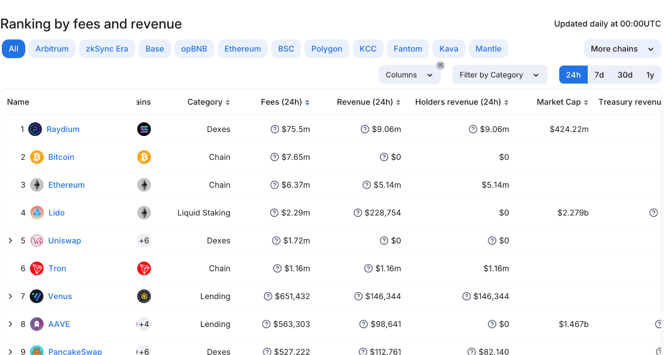Click the Bitcoin chain icon in Chains column
The height and width of the screenshot is (355, 664).
[x=144, y=157]
